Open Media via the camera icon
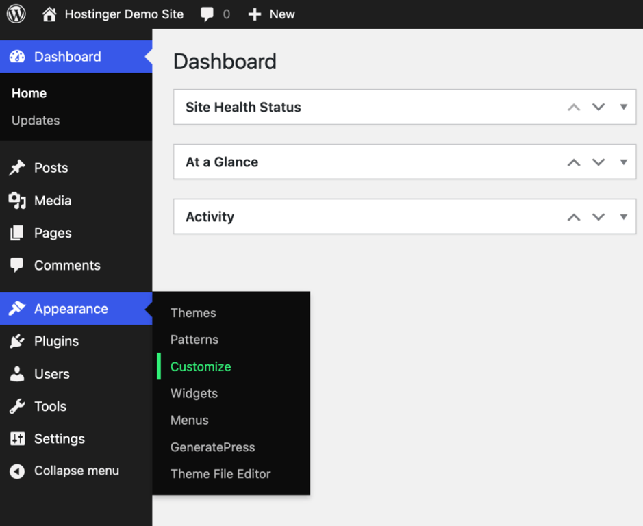Image resolution: width=643 pixels, height=526 pixels. pos(16,200)
